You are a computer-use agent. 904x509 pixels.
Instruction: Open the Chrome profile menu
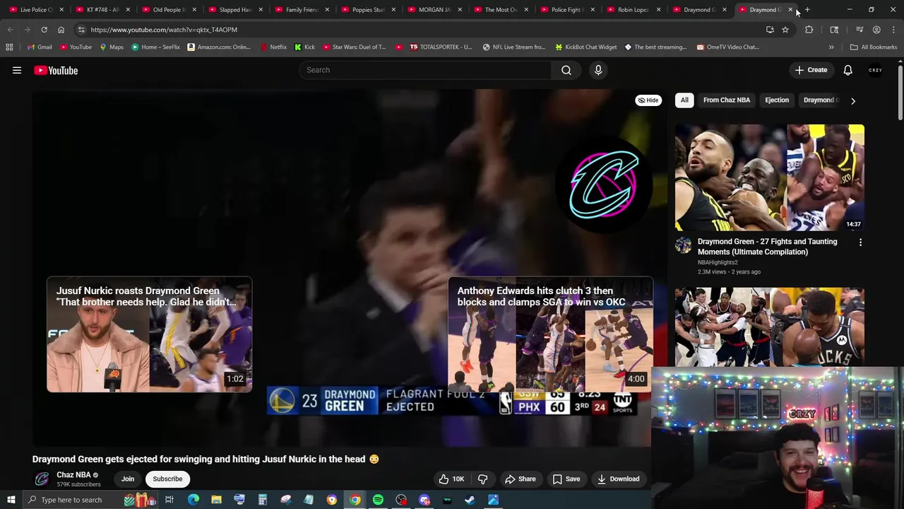click(876, 30)
